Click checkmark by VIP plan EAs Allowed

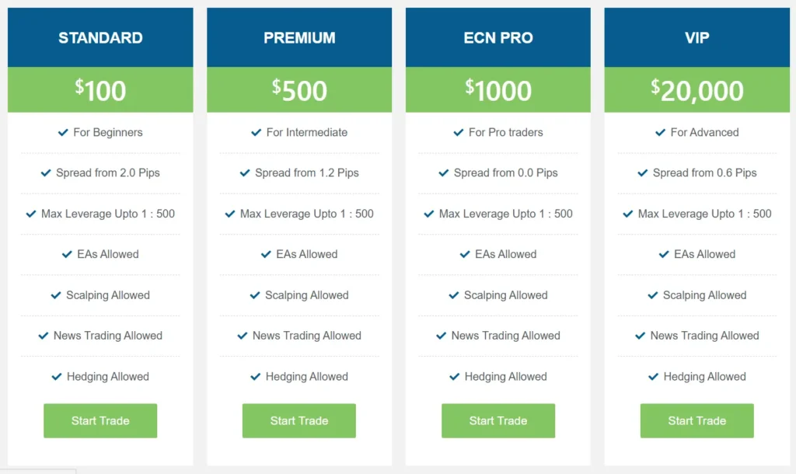click(x=664, y=254)
